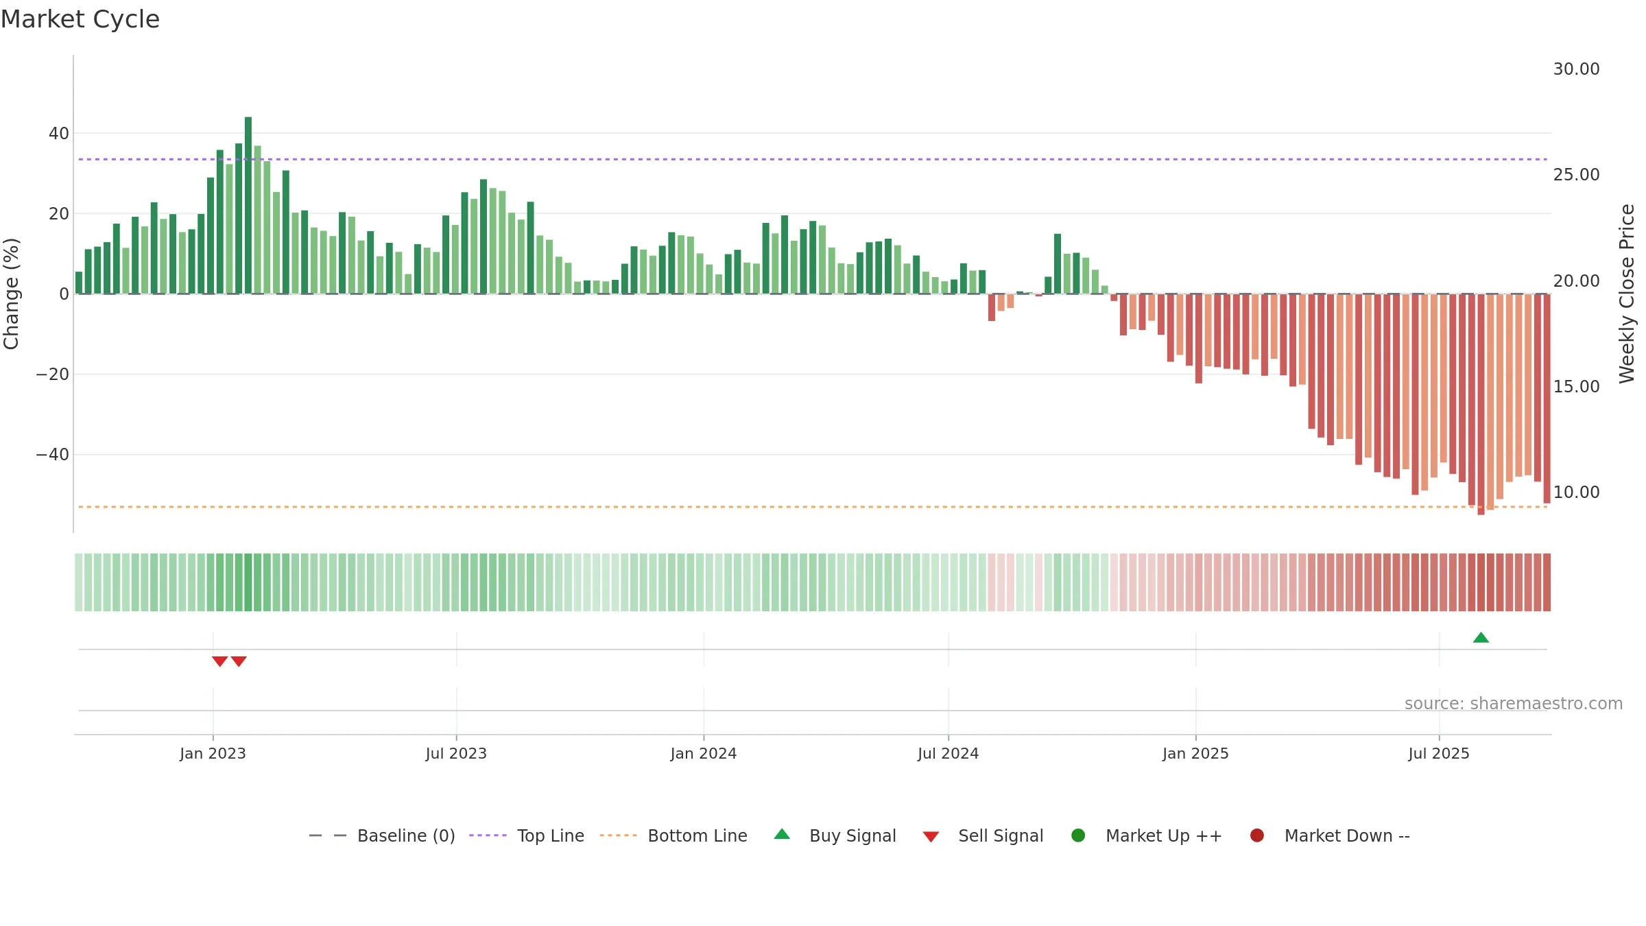The width and height of the screenshot is (1646, 926).
Task: Click the 20 tick on the left axis
Action: click(x=59, y=214)
